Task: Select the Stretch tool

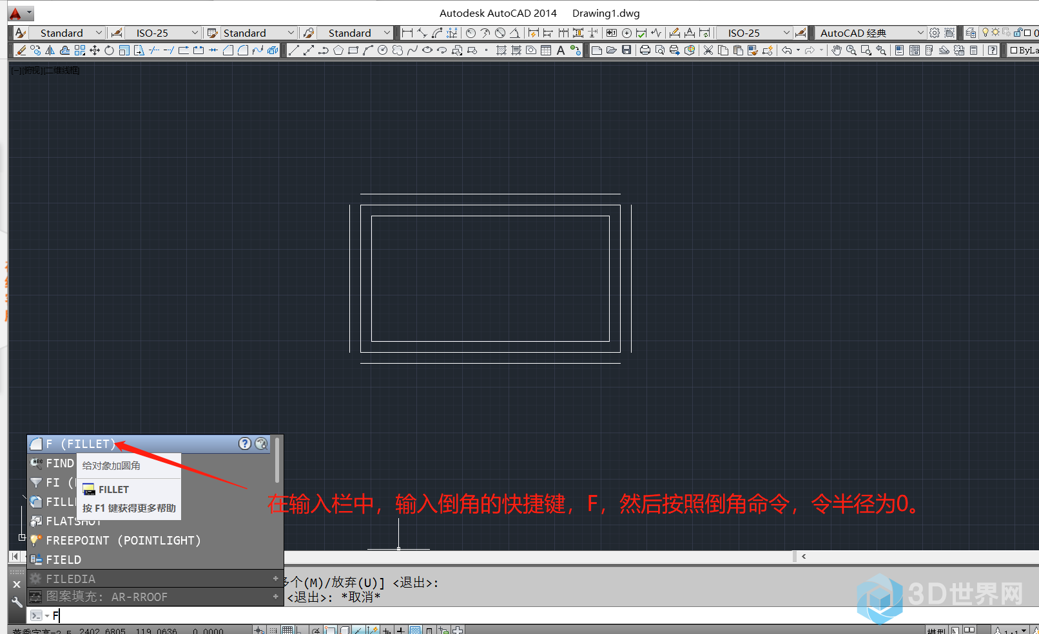Action: [139, 50]
